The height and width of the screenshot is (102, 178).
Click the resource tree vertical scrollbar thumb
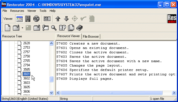click(x=51, y=79)
